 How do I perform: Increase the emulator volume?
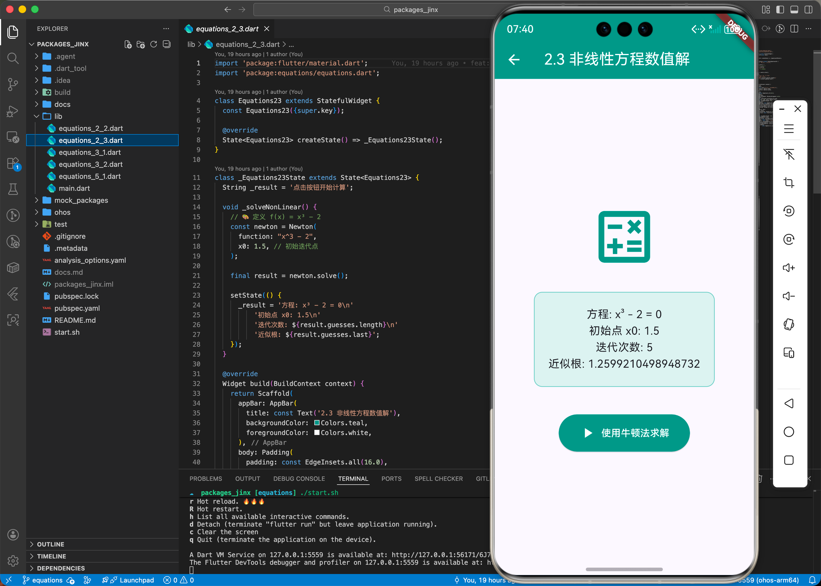click(x=789, y=267)
